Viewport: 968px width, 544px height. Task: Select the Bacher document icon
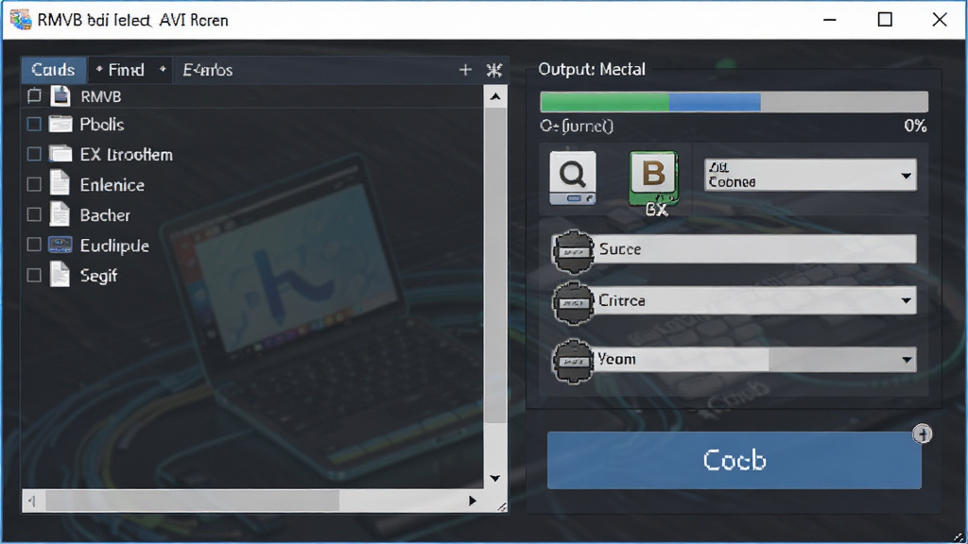pos(60,214)
